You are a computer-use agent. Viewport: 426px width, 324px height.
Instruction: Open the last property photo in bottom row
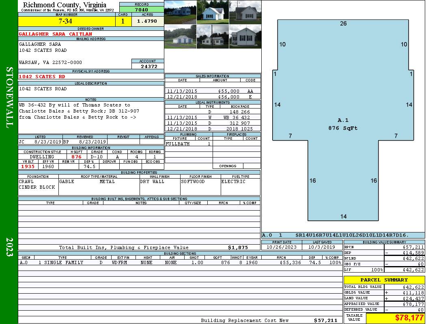coord(245,37)
